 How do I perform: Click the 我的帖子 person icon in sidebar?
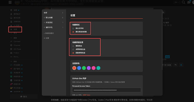point(11,14)
